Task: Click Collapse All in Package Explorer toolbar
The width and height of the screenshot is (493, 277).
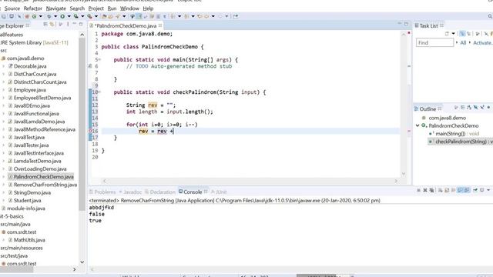Action: (x=45, y=24)
